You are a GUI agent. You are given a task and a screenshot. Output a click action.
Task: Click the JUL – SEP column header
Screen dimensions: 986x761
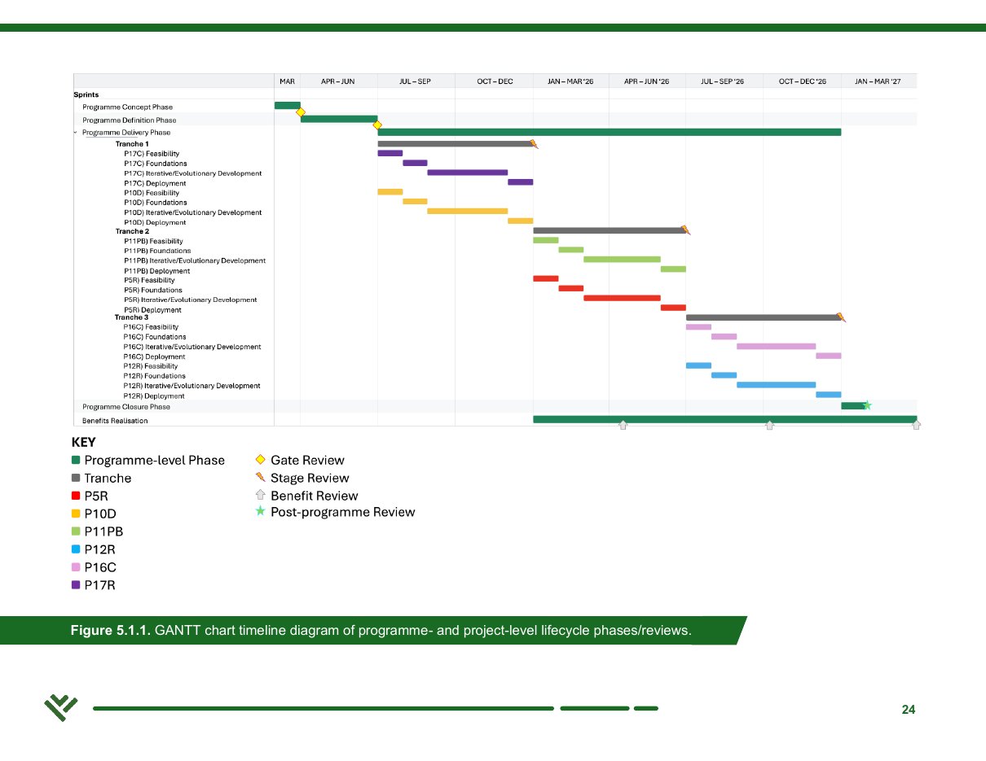pyautogui.click(x=416, y=81)
